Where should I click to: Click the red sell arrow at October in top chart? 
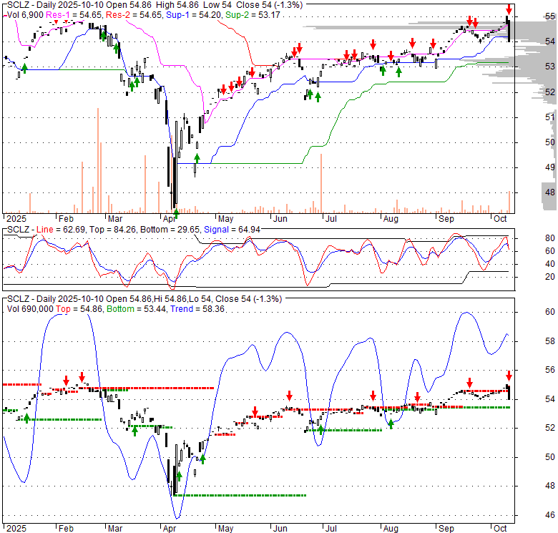[x=509, y=9]
